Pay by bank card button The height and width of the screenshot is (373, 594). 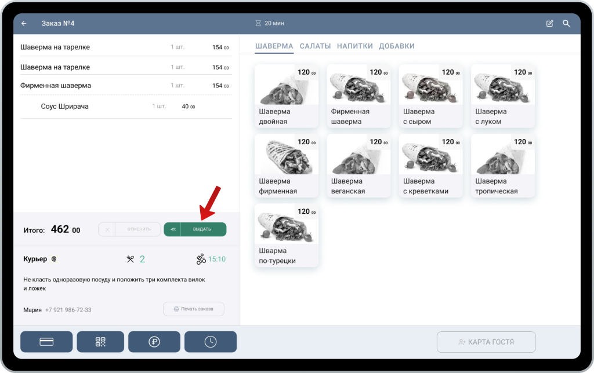click(x=46, y=342)
